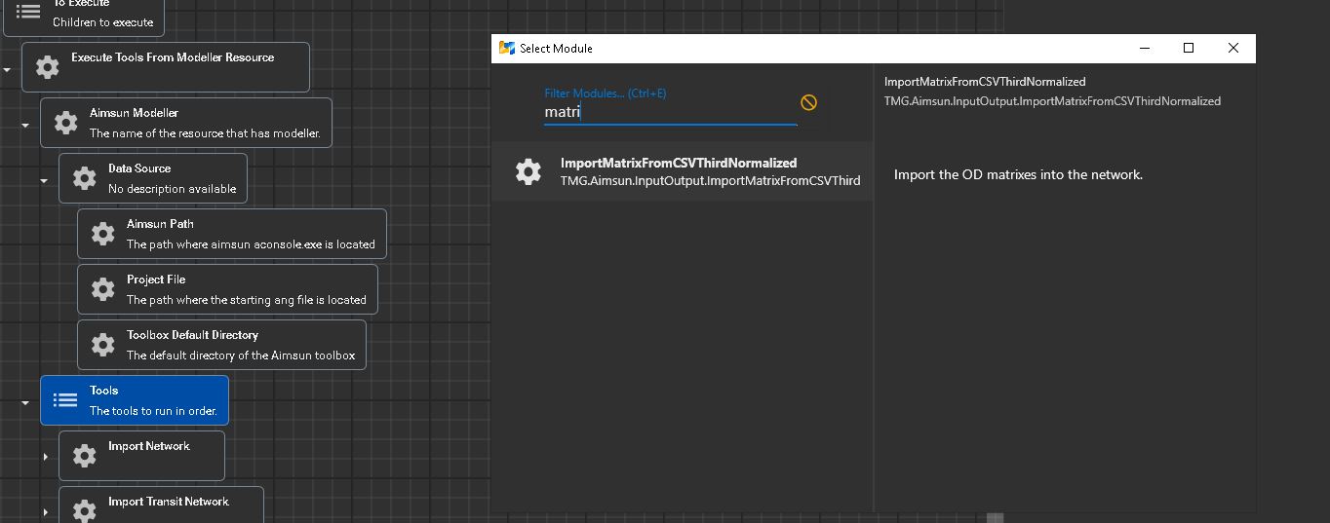1330x523 pixels.
Task: Click the full TMG.Aimsun.InputOutput type name in details pane
Action: point(1052,101)
